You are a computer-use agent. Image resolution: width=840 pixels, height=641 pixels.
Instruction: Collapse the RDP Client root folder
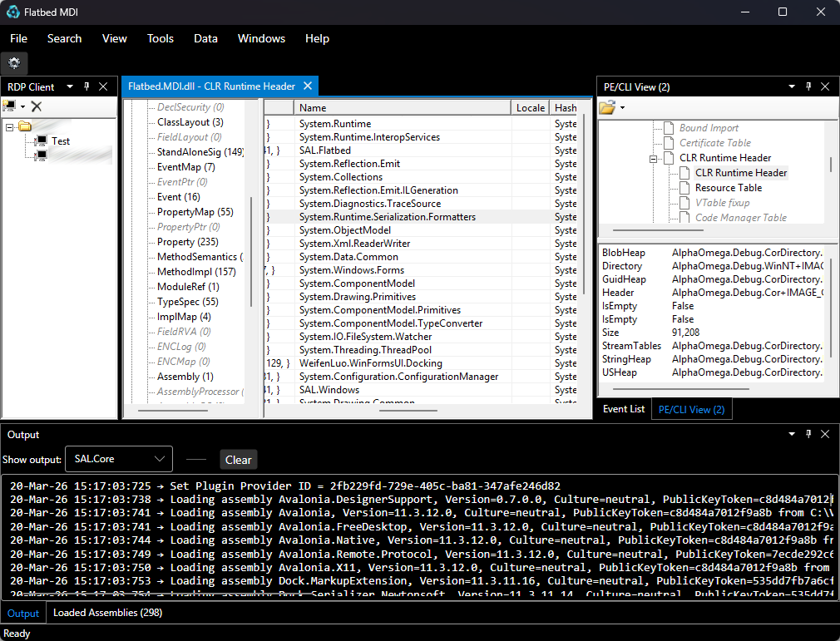pyautogui.click(x=9, y=127)
